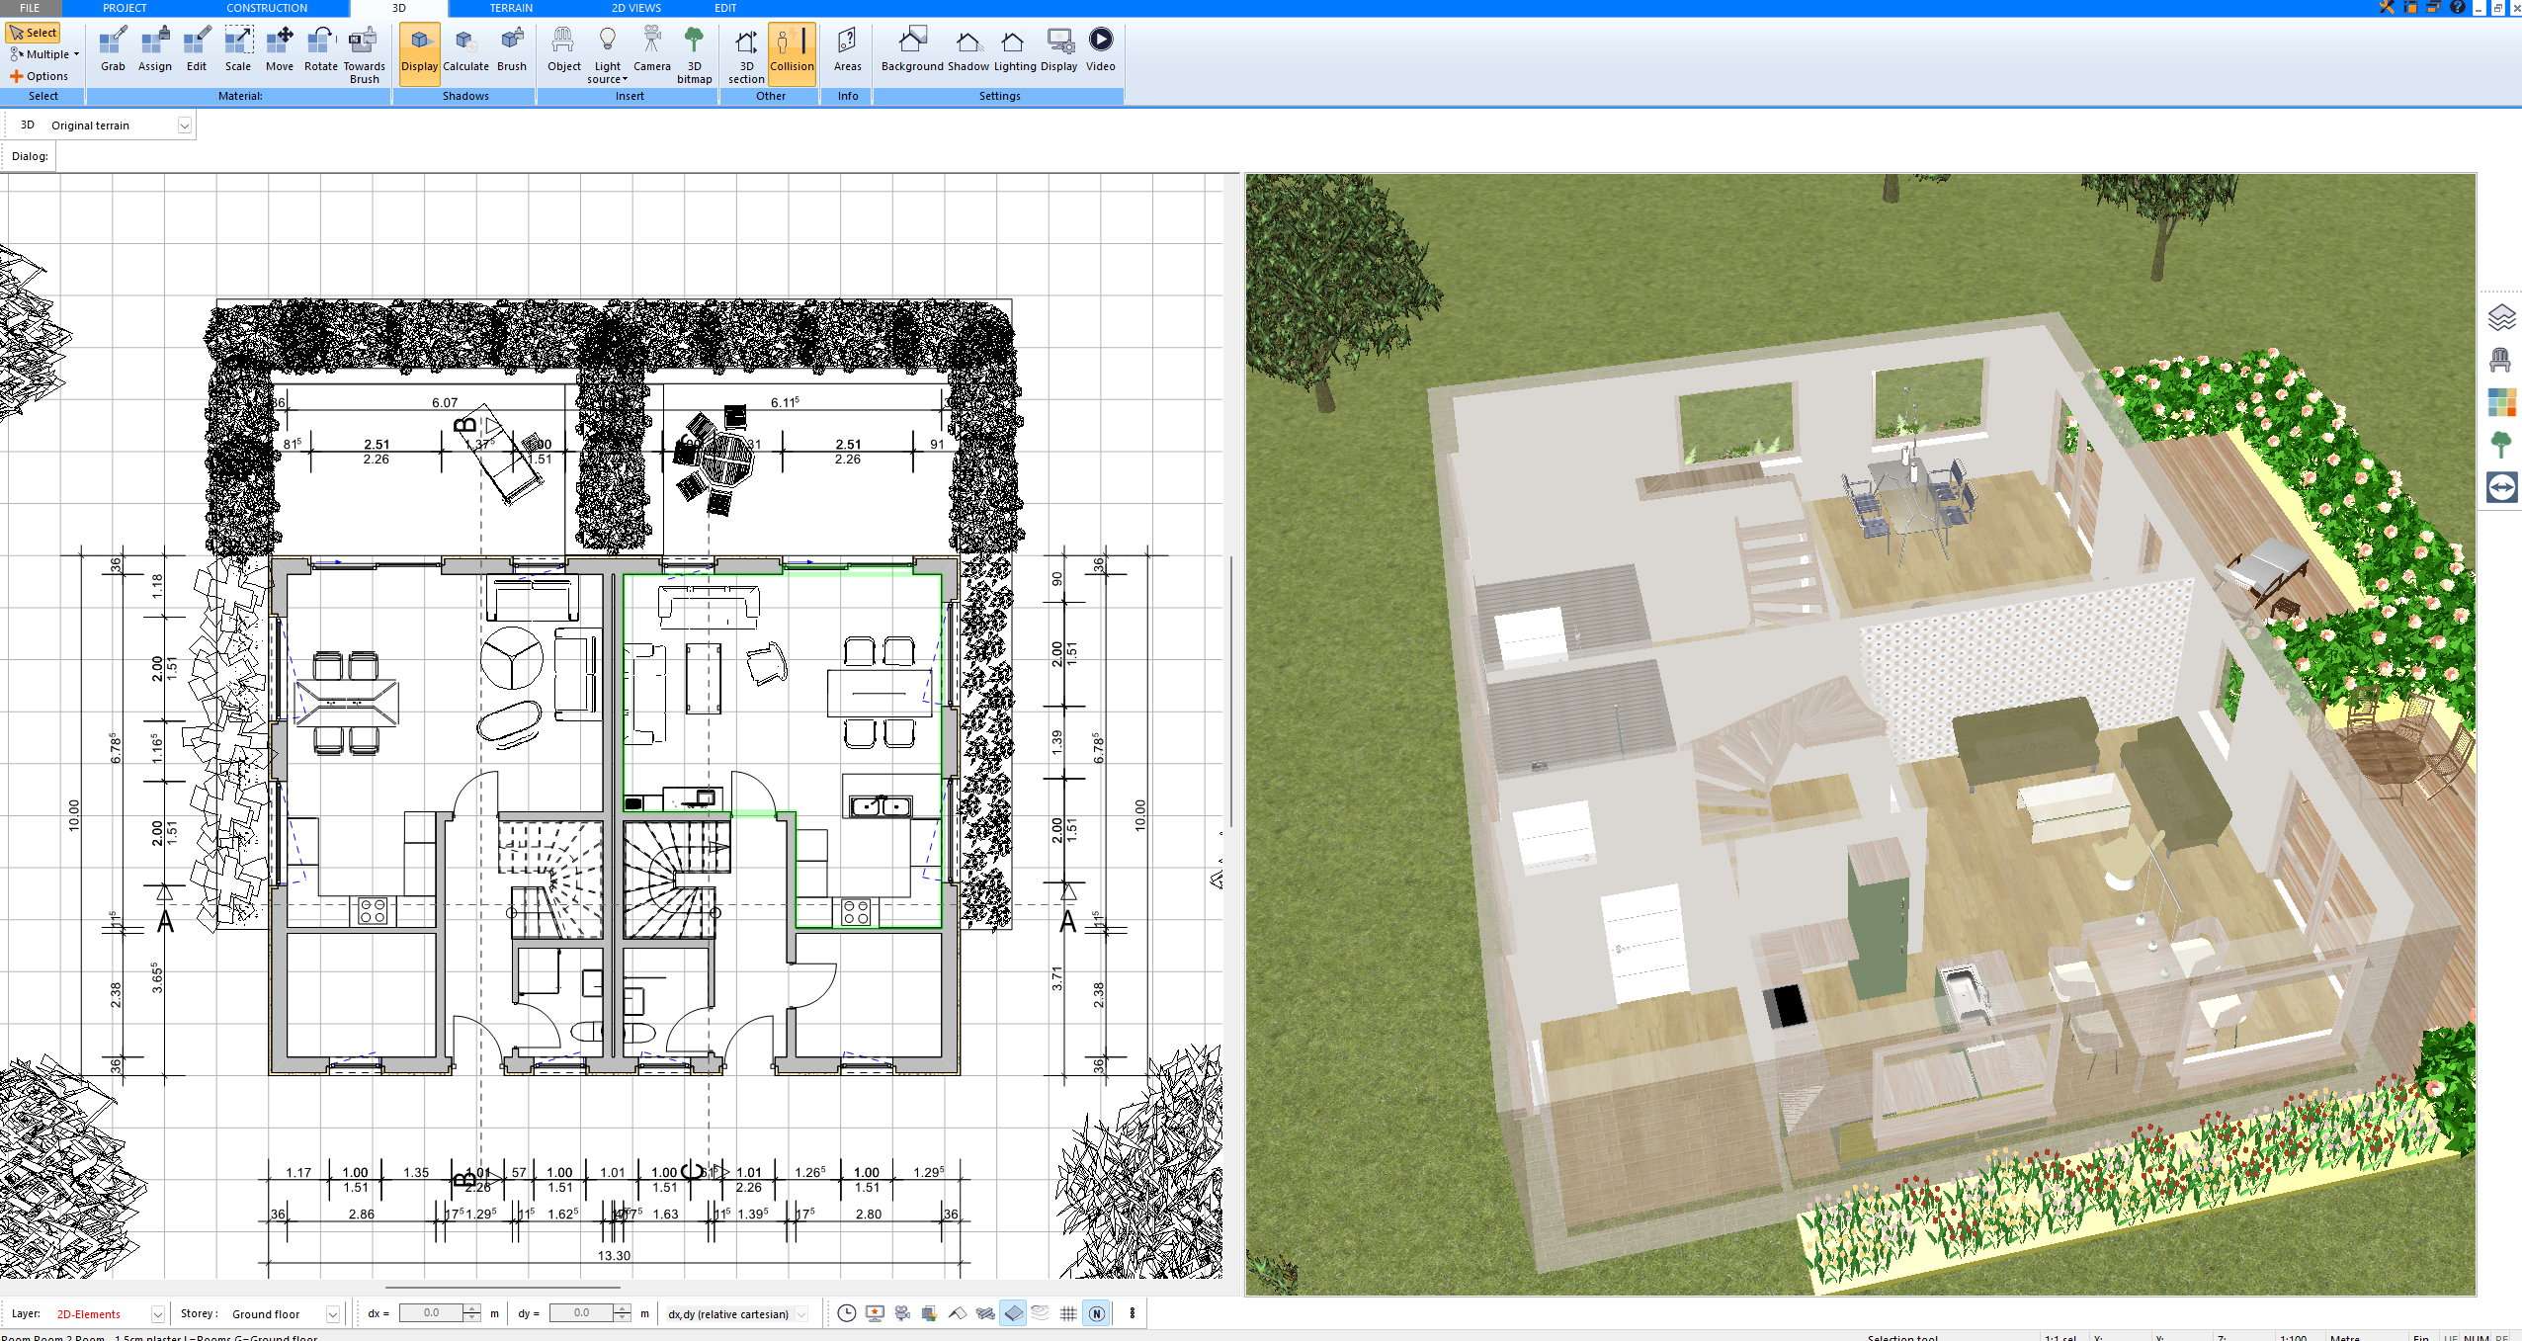Viewport: 2522px width, 1341px height.
Task: Click the Options button
Action: [x=40, y=76]
